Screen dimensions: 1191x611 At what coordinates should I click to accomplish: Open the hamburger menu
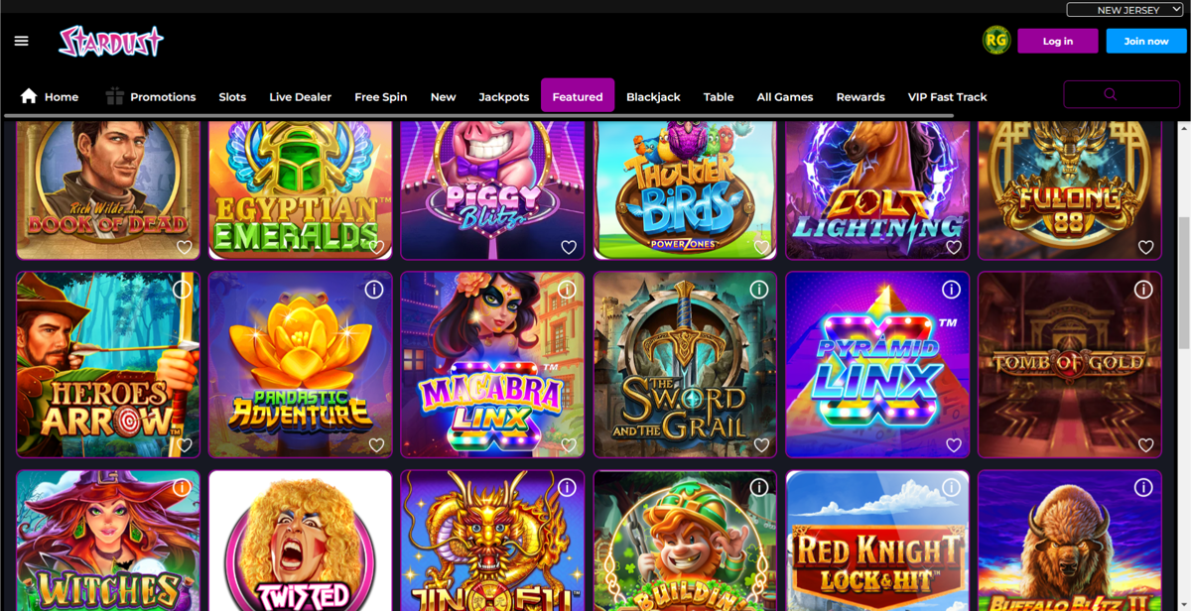pos(22,42)
